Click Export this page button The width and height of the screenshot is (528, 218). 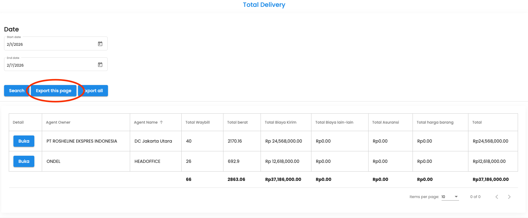(x=54, y=91)
